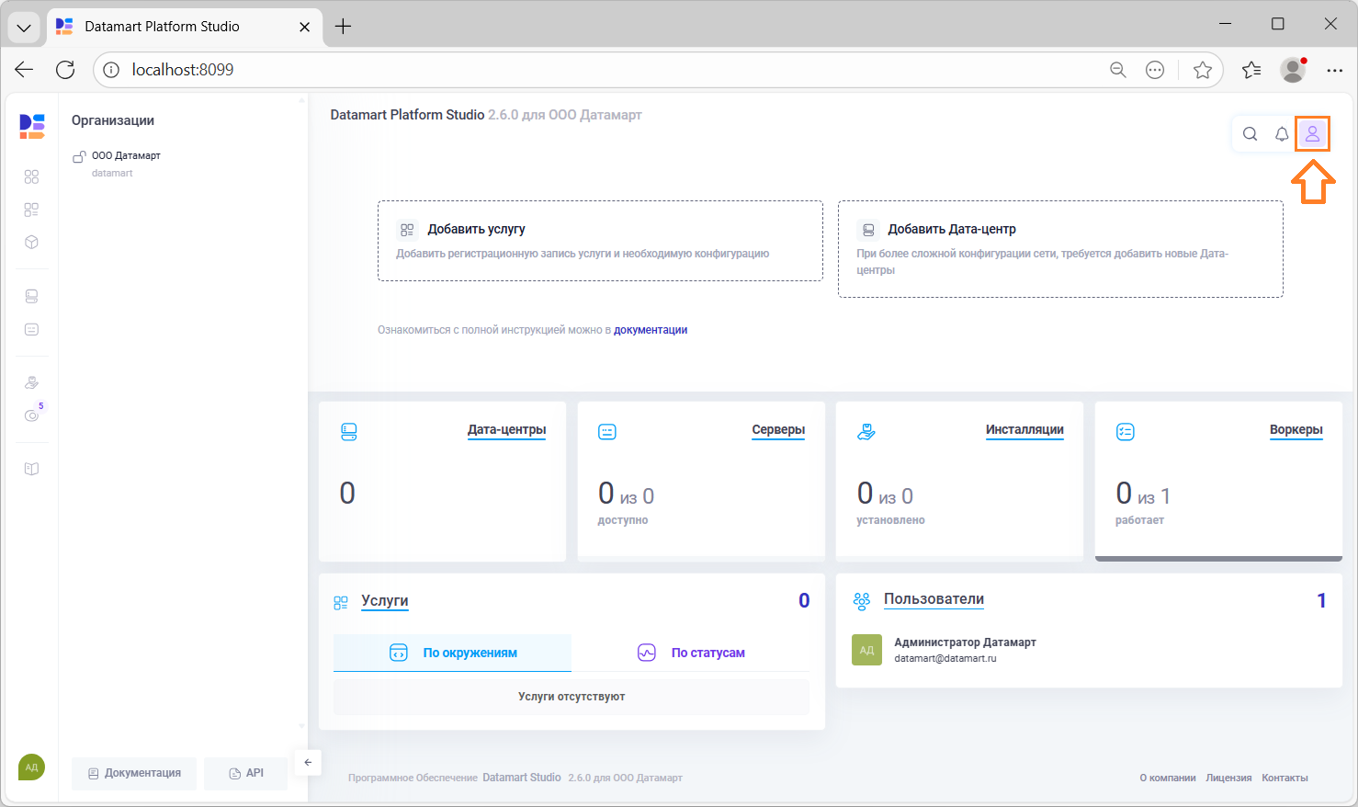The image size is (1358, 807).
Task: Select ООО Датамарт organization
Action: 126,156
